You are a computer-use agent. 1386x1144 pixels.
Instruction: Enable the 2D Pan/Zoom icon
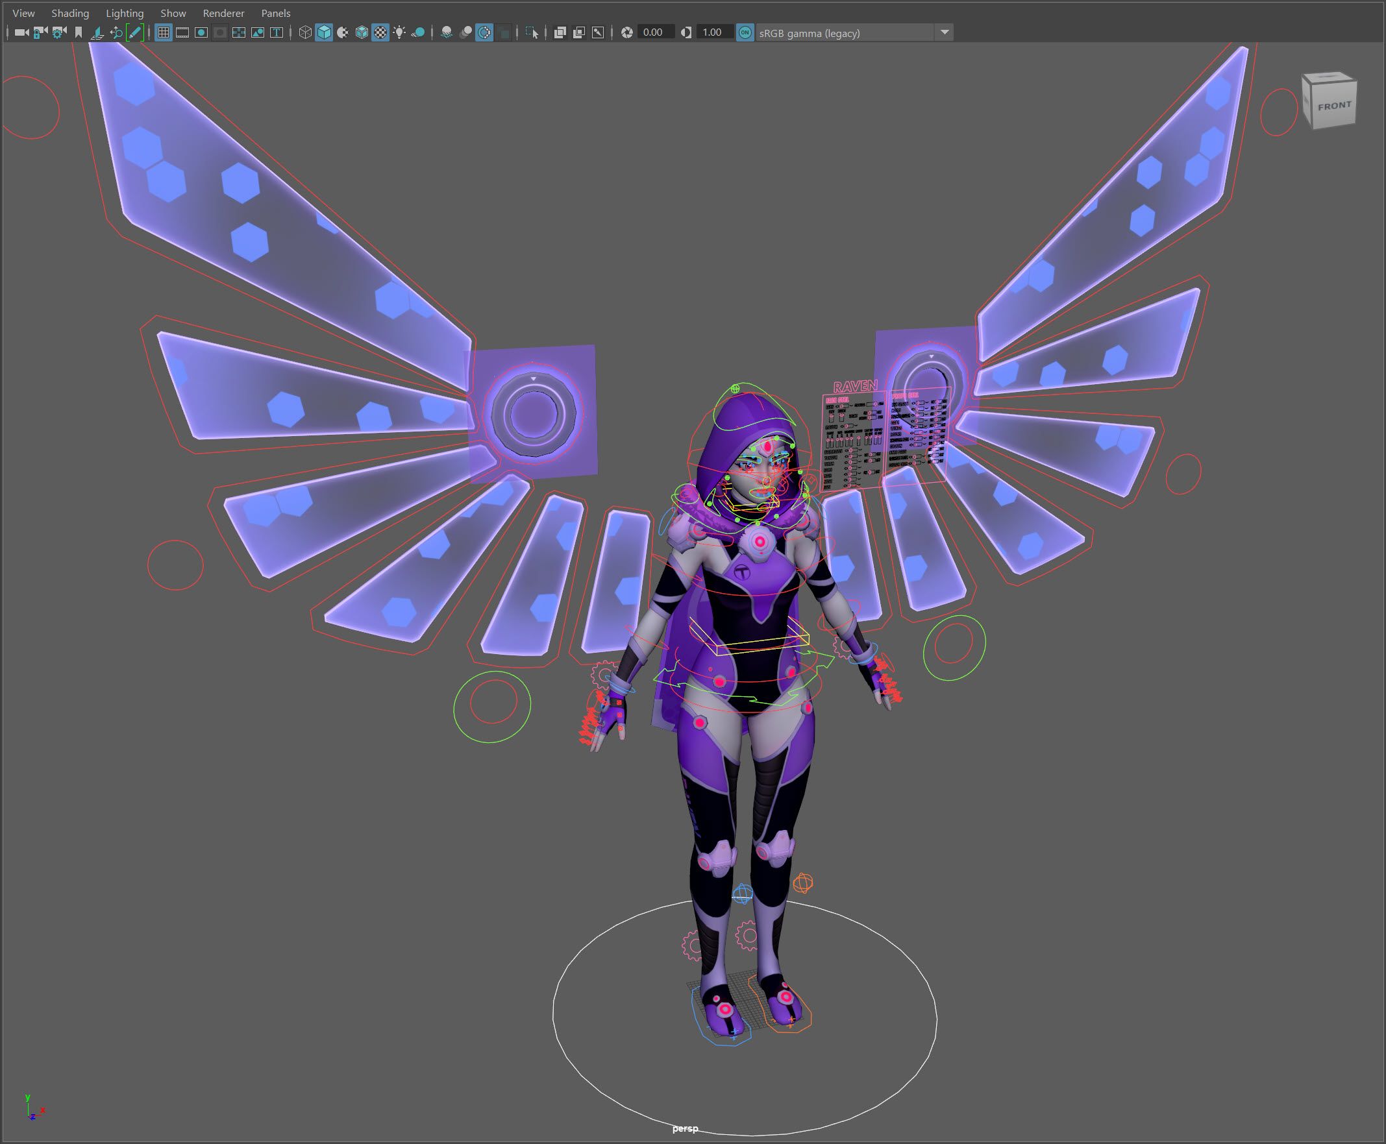pyautogui.click(x=116, y=32)
